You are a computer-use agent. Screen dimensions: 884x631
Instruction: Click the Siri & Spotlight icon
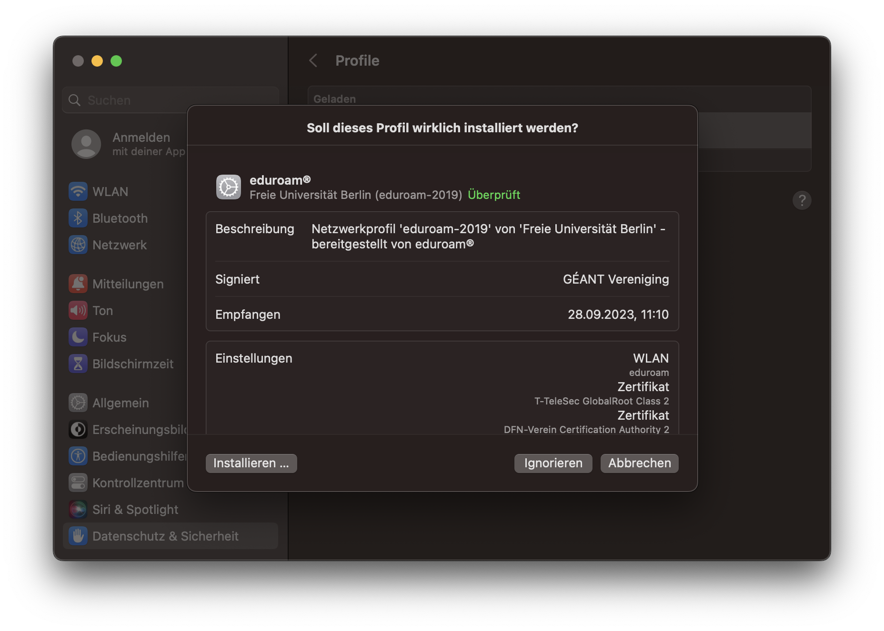pos(78,510)
